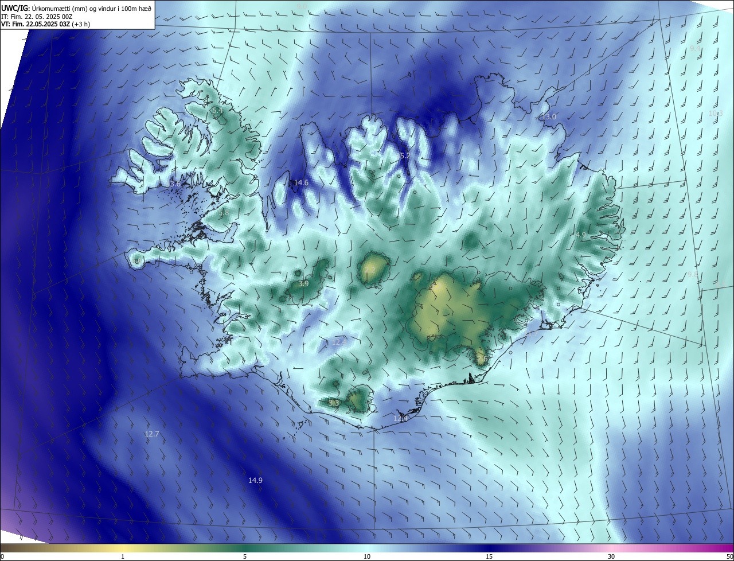Click the VT 03Z (+3 h) line
Viewport: 734px width, 561px height.
(46, 24)
